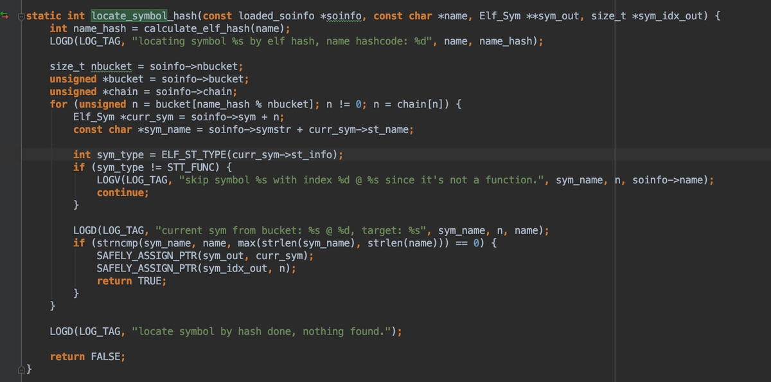Click soinfo->symstr in the sym_name assignment
The image size is (771, 382).
249,129
